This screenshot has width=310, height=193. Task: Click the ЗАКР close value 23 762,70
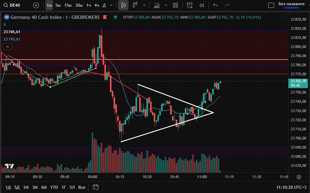coord(225,17)
